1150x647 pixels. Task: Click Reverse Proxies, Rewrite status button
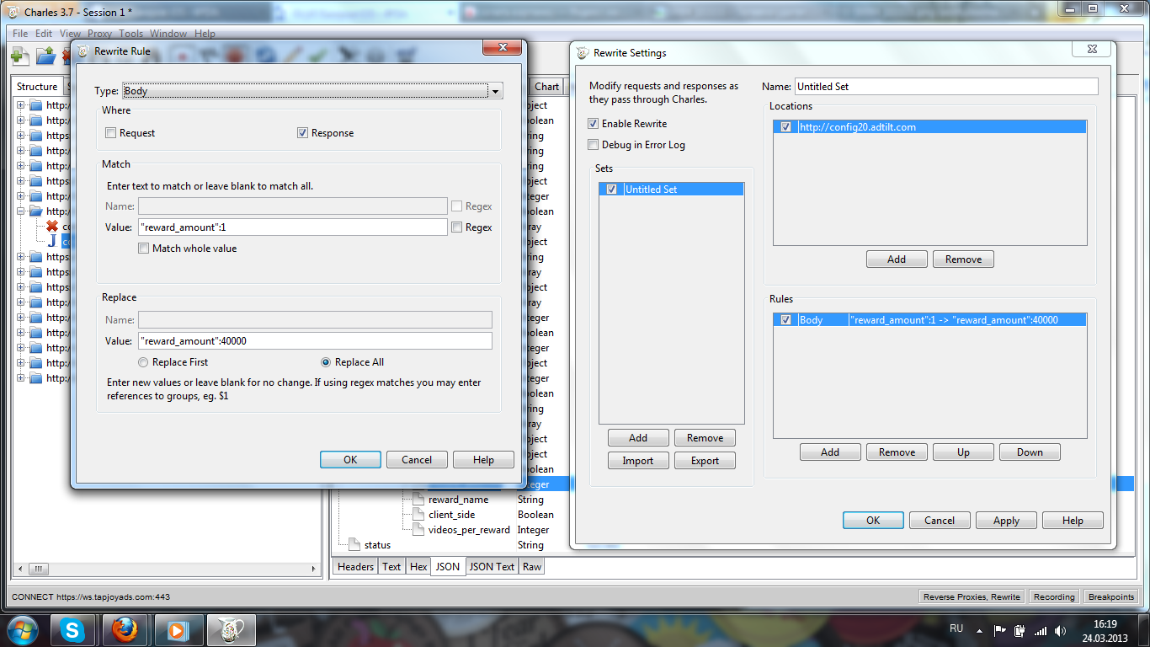pos(972,597)
